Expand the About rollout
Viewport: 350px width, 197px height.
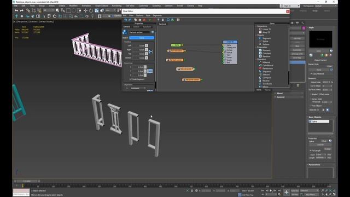click(289, 94)
